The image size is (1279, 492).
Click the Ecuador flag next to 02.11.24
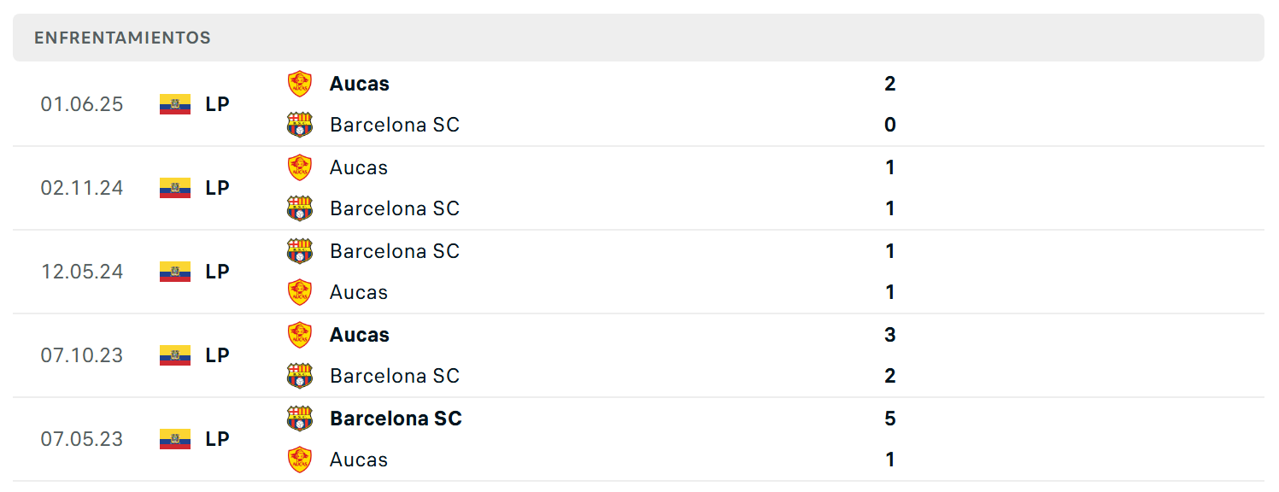pyautogui.click(x=175, y=188)
